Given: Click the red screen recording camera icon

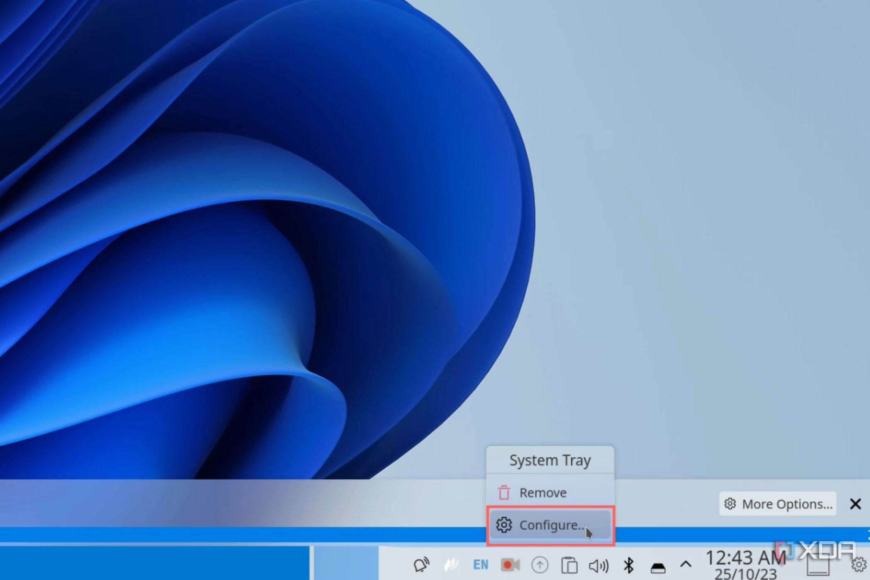Looking at the screenshot, I should click(x=510, y=565).
